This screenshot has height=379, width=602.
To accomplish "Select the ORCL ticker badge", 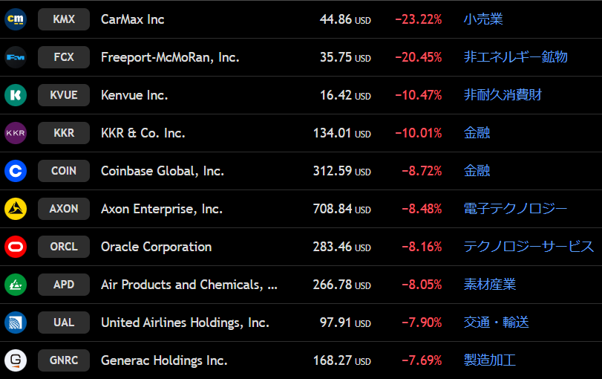I will point(64,247).
